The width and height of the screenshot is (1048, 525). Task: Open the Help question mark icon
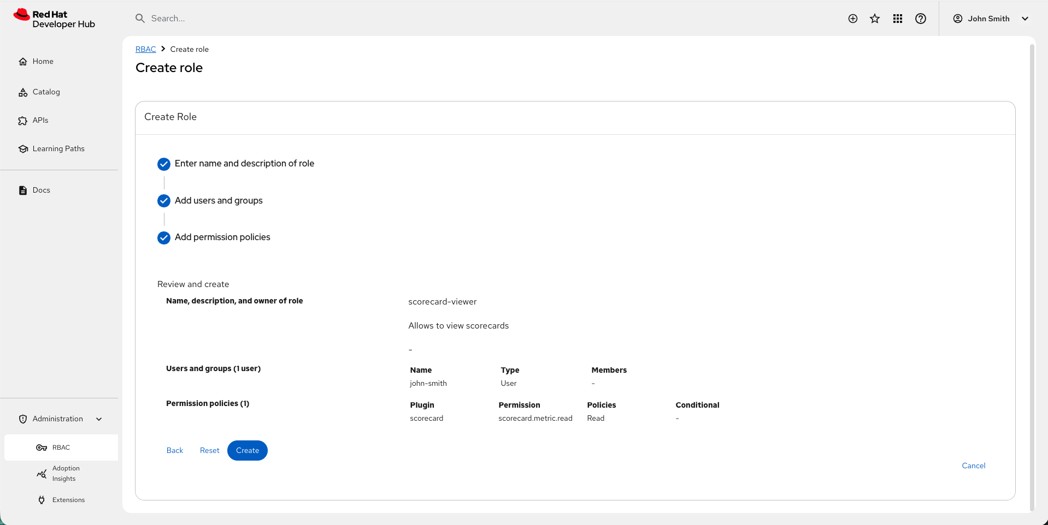pos(920,18)
